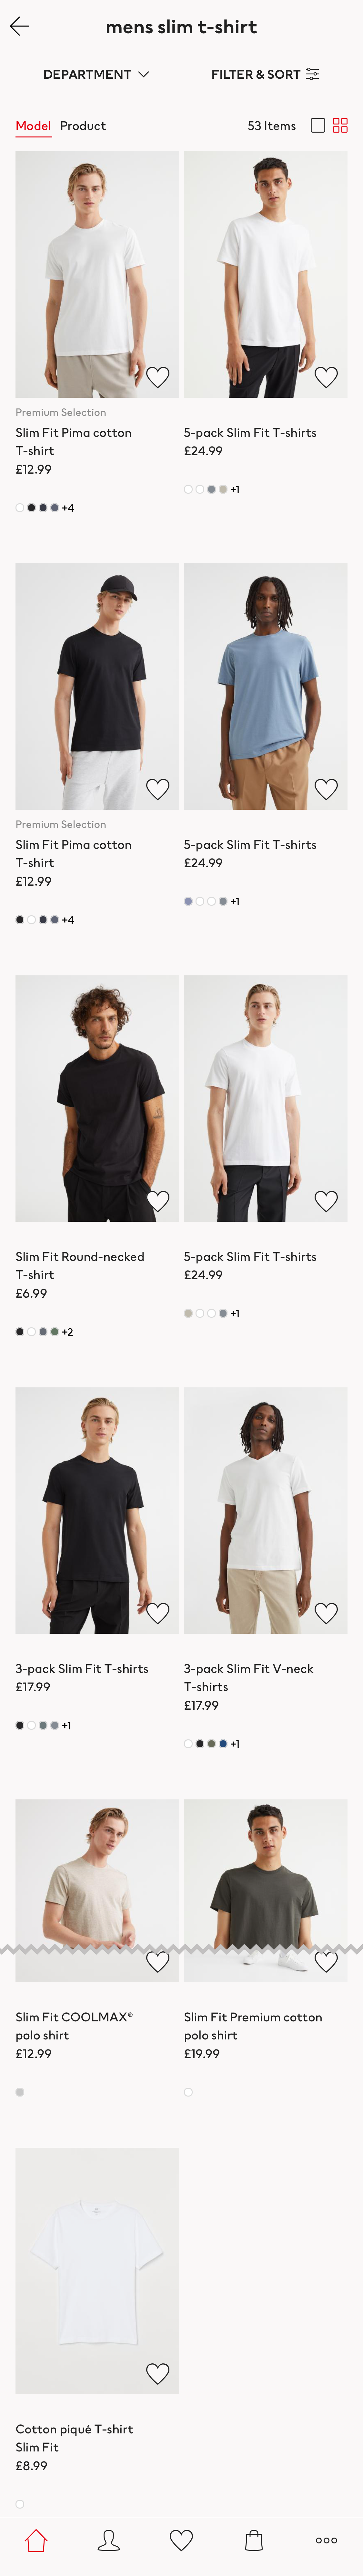This screenshot has width=363, height=2576.
Task: Open the 3-pack Slim Fit T-shirts black photo
Action: pos(97,1510)
